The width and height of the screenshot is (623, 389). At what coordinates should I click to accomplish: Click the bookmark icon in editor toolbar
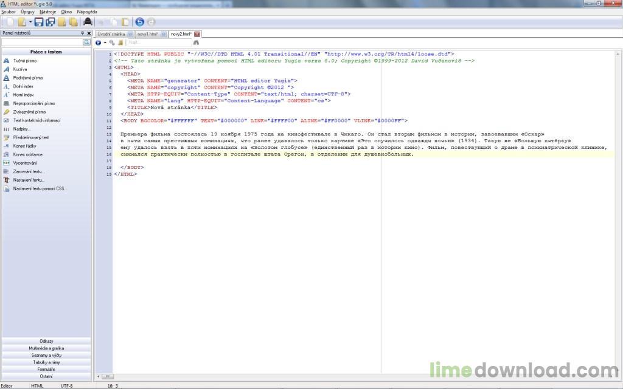click(x=120, y=43)
